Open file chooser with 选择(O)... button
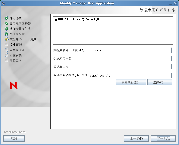This screenshot has height=145, width=179. click(160, 82)
